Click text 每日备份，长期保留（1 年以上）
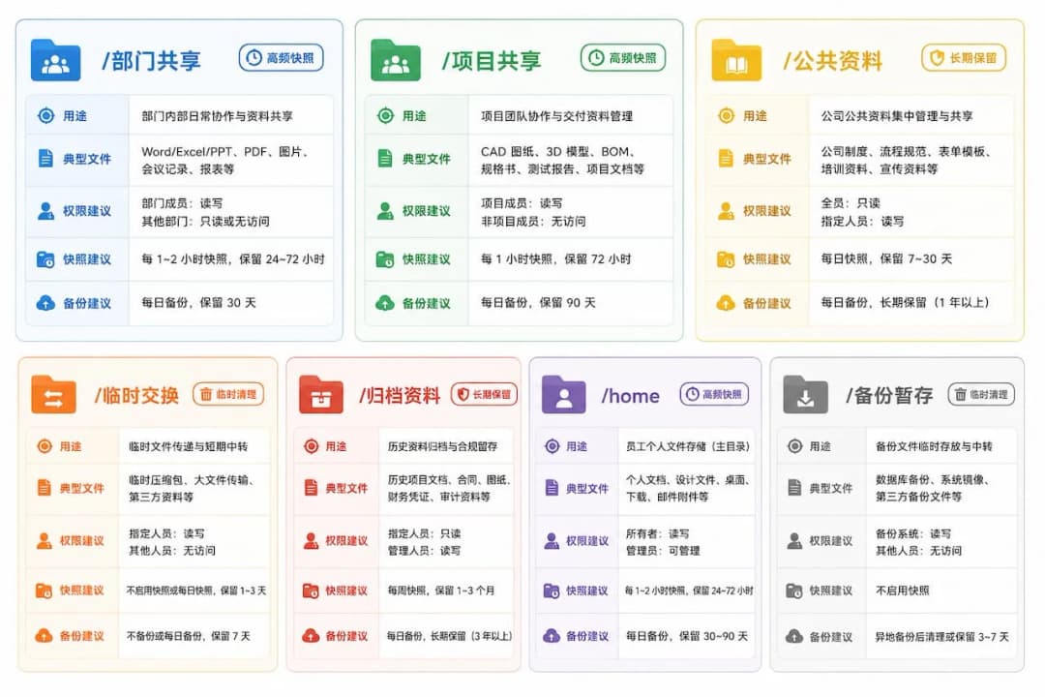 click(x=905, y=302)
